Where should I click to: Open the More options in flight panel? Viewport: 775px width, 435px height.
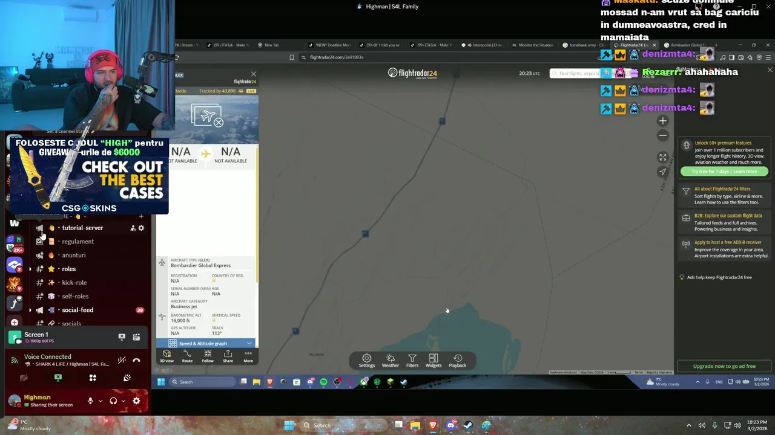[x=248, y=356]
